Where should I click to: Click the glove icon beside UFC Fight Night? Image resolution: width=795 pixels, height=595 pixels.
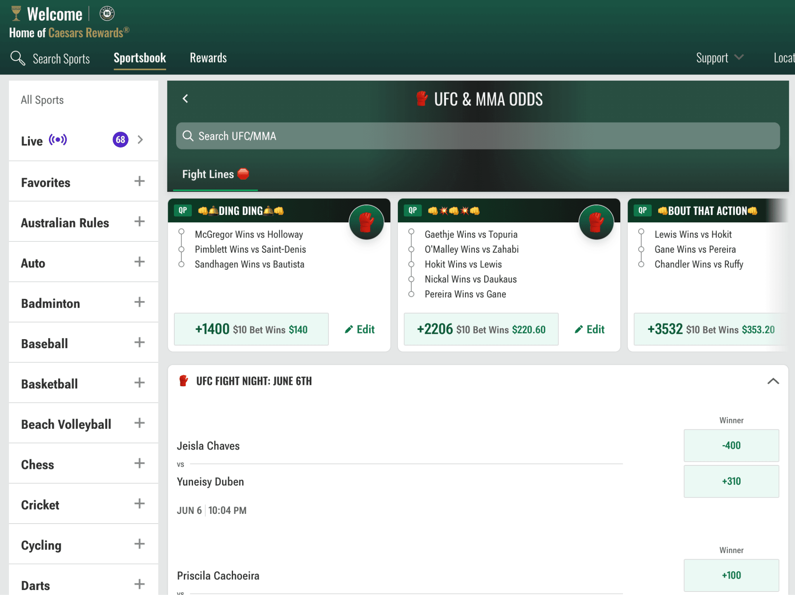click(x=184, y=381)
